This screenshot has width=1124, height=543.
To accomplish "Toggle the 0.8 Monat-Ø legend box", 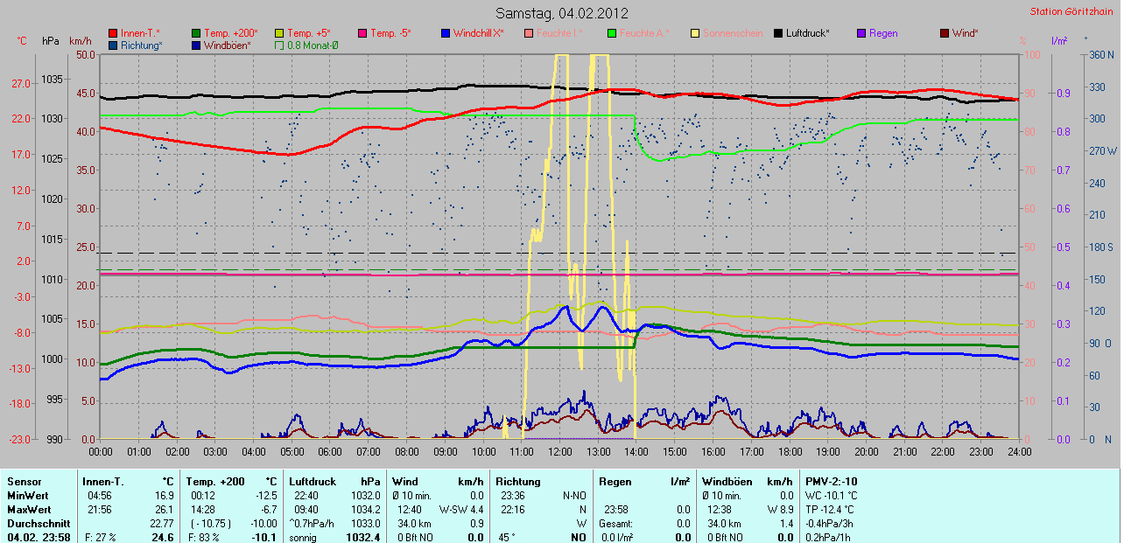I will [280, 45].
